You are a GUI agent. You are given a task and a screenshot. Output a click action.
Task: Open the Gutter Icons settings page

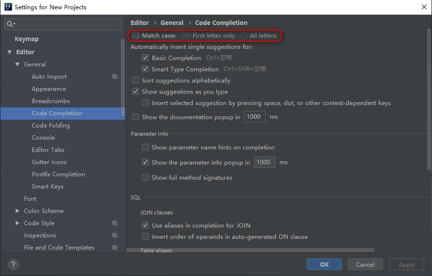[49, 162]
